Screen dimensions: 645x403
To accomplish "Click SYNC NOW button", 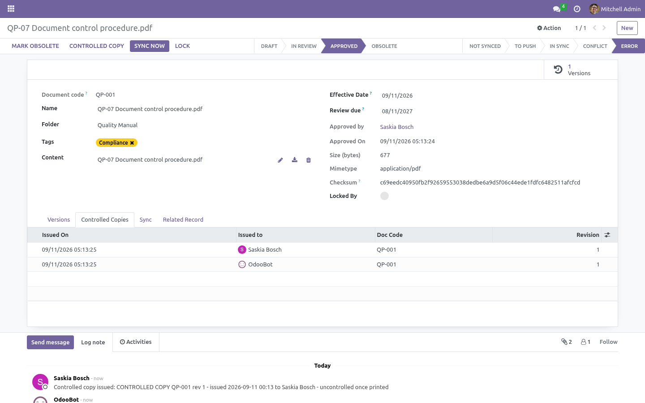I will coord(150,46).
